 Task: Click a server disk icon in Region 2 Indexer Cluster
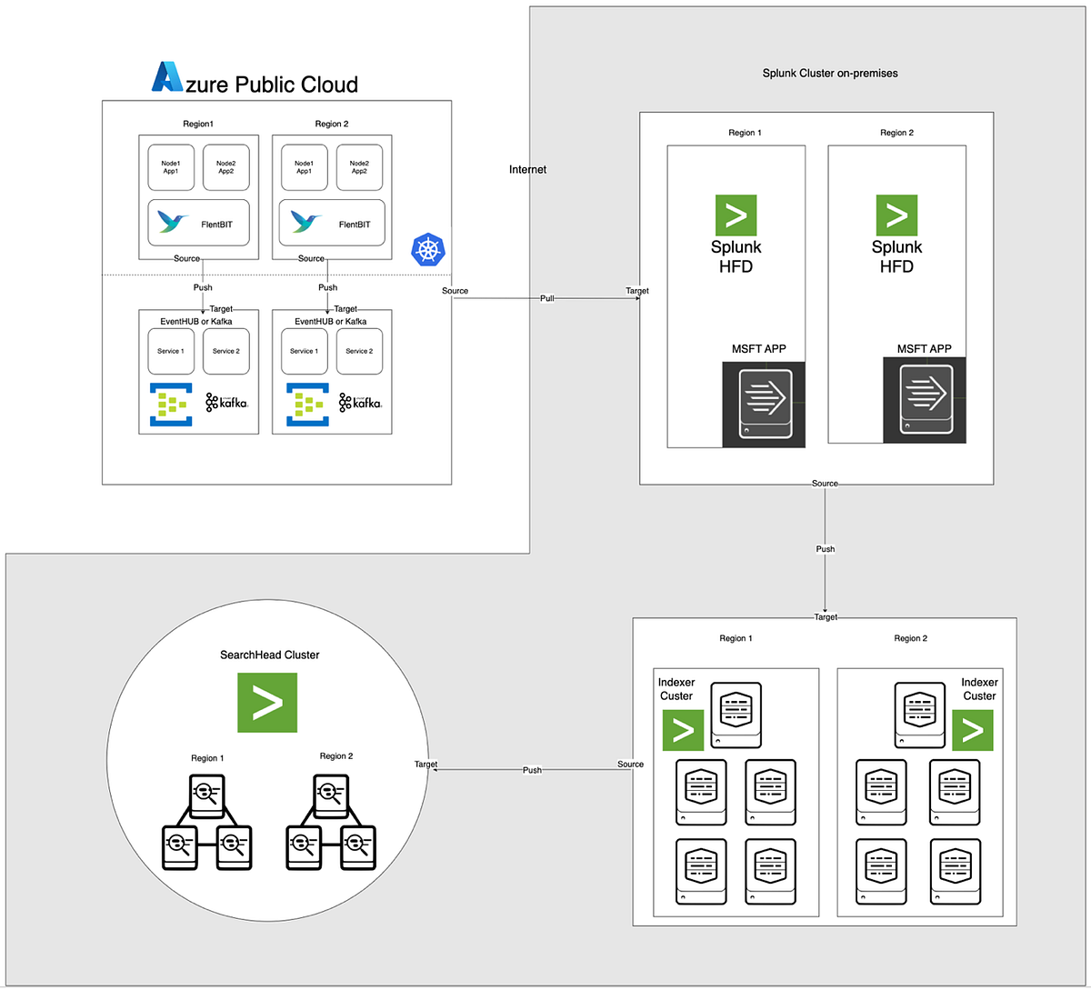tap(881, 792)
